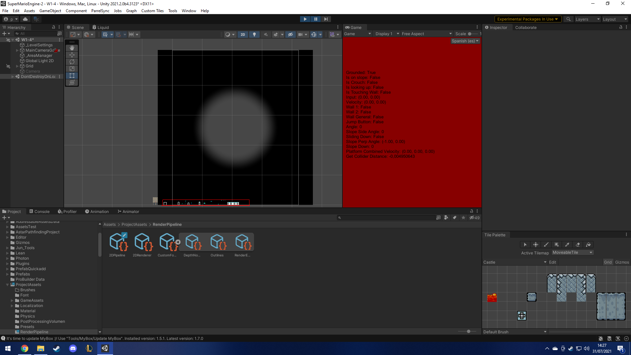Toggle gizmos visibility with the crossed-eye icon
The height and width of the screenshot is (355, 631).
(x=291, y=35)
